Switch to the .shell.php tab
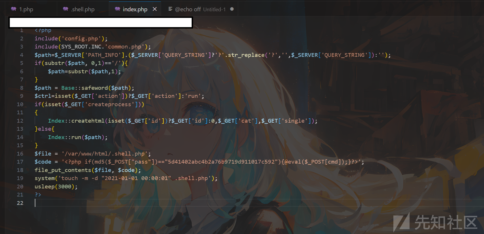Screen dimensions: 484x234 tap(83, 9)
